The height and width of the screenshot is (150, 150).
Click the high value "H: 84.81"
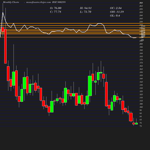click(86, 8)
